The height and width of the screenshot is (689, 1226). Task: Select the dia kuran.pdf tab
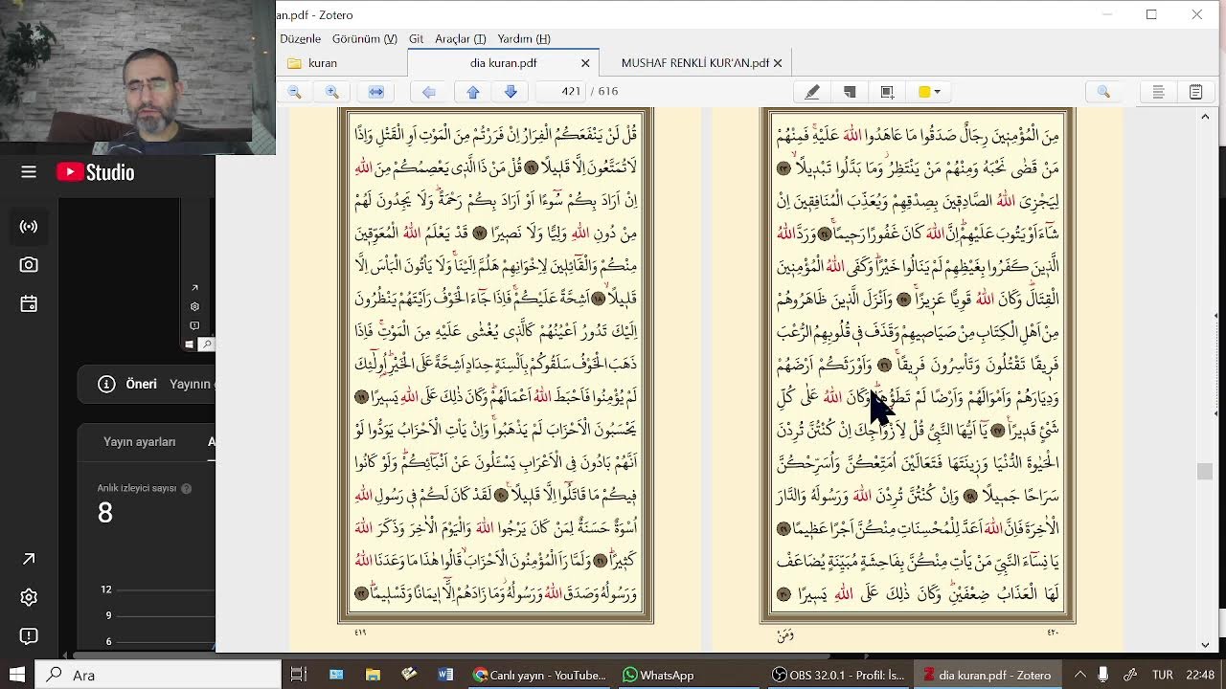coord(503,63)
